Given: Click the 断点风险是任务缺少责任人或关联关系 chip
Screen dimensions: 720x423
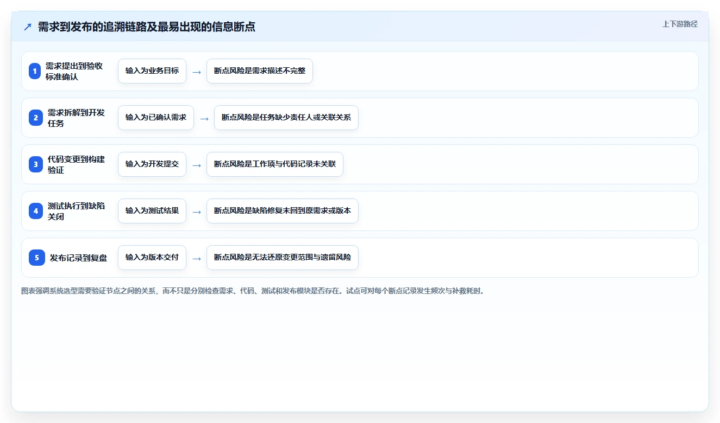Looking at the screenshot, I should (x=286, y=118).
